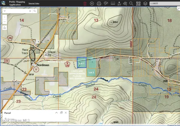Open the magnifier search tool in toolbar
This screenshot has height=126, width=180.
pyautogui.click(x=131, y=4)
